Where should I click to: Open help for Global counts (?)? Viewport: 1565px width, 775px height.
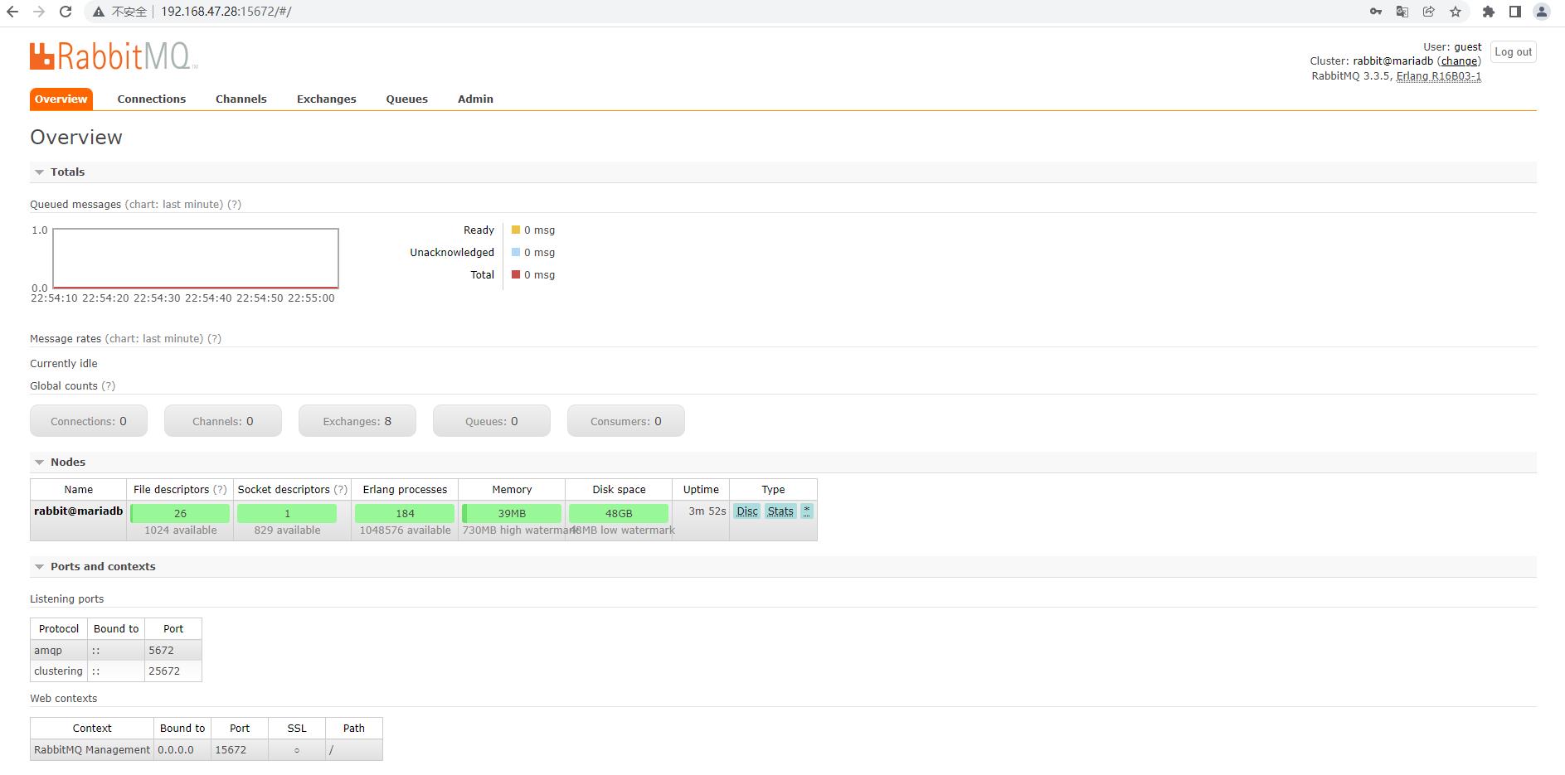[x=109, y=385]
